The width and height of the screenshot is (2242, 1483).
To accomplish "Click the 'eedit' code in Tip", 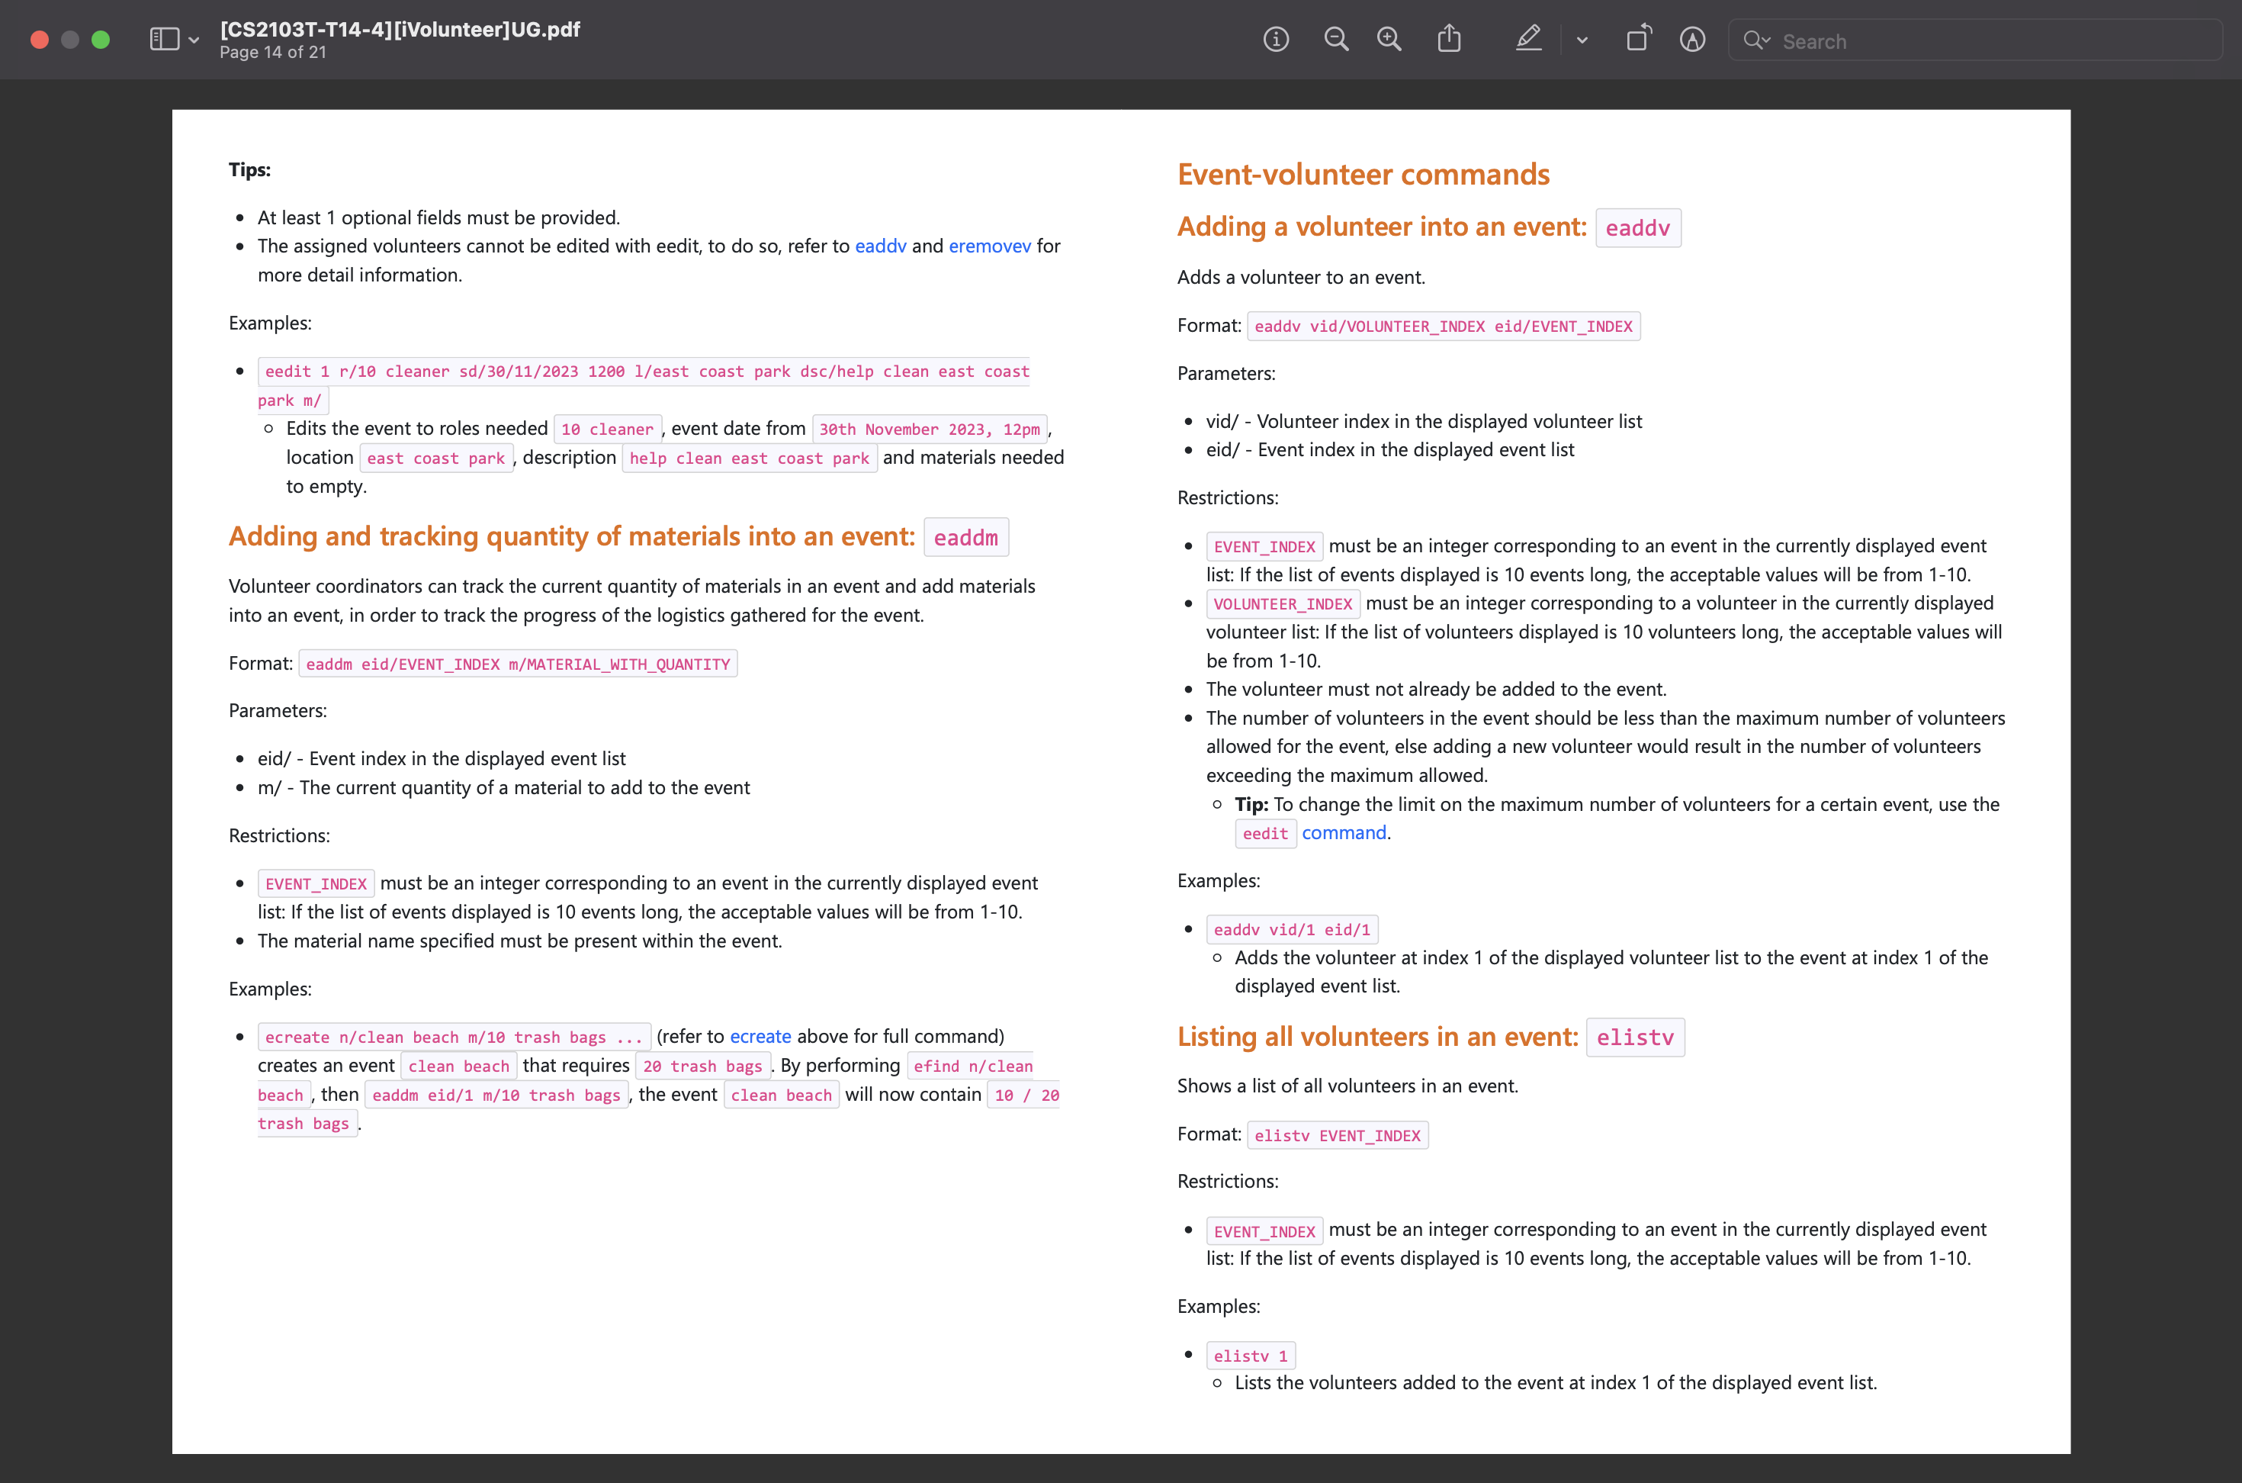I will [1264, 833].
